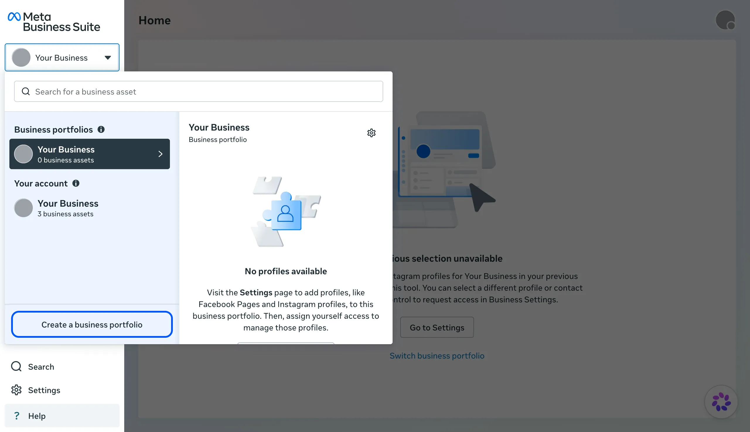Open the profile avatar in top right corner
The width and height of the screenshot is (750, 432).
pyautogui.click(x=725, y=20)
